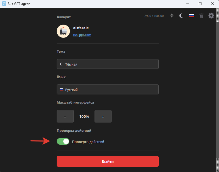Click the collapse/compact view icon in header
Viewport: 219px width, 172px height.
tap(172, 16)
